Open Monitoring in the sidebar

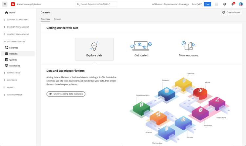tap(14, 66)
